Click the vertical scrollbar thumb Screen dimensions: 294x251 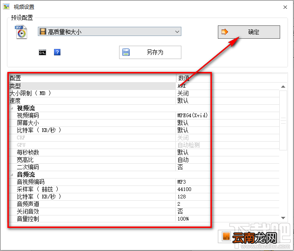[x=283, y=120]
